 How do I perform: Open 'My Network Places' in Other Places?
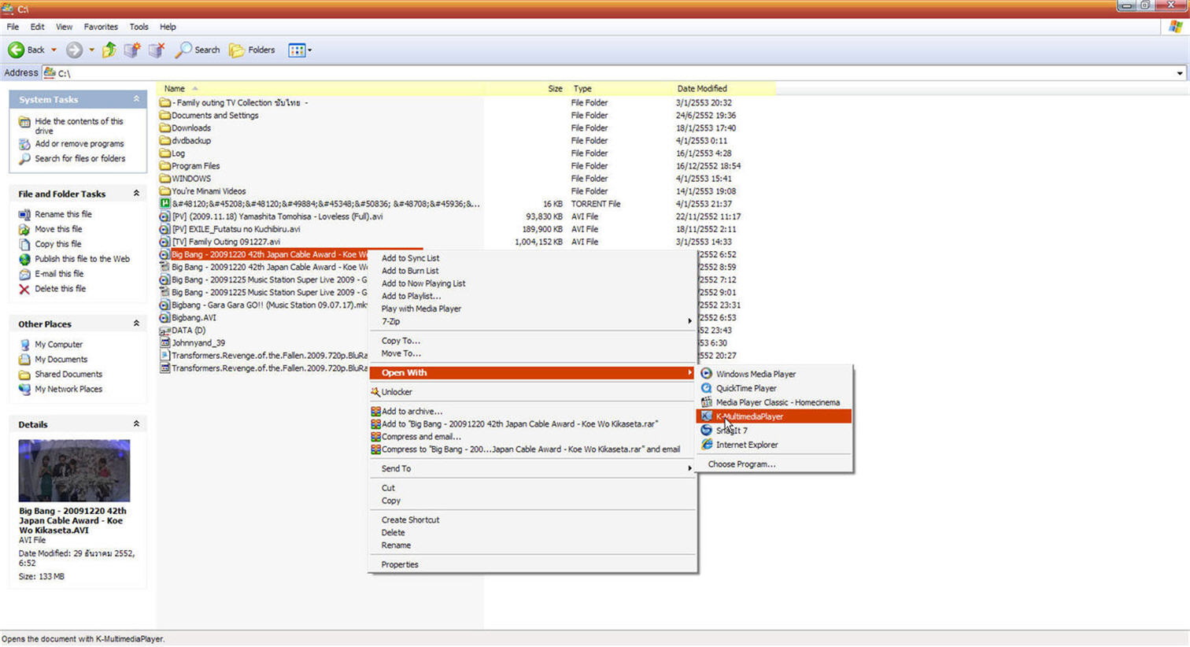(68, 389)
